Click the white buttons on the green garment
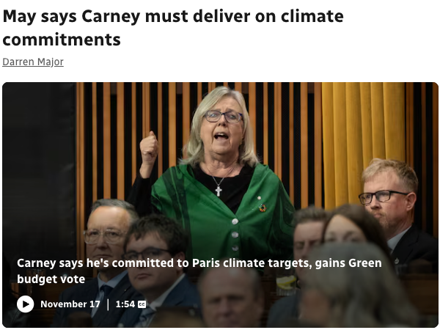The image size is (440, 330). point(235,235)
